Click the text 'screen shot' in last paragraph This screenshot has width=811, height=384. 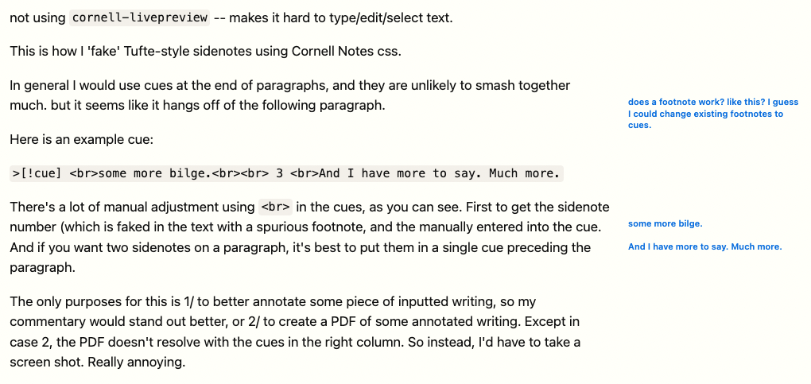tap(45, 363)
